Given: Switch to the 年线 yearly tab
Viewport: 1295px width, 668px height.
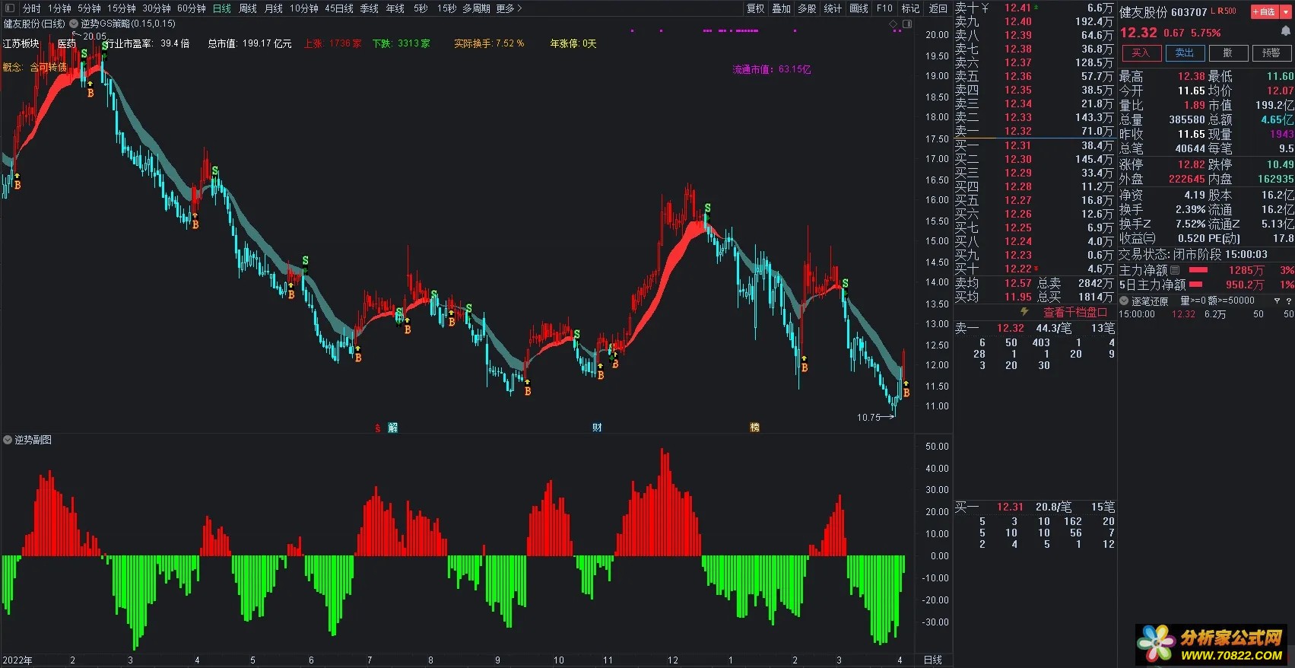Looking at the screenshot, I should tap(395, 8).
